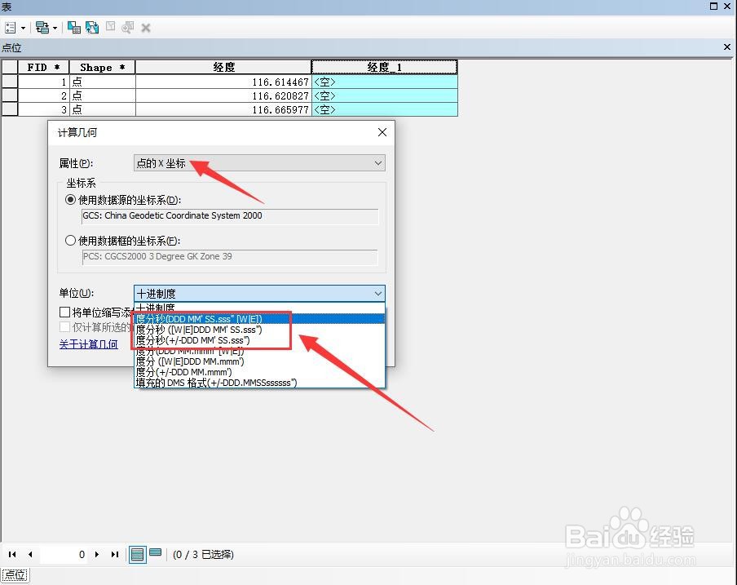This screenshot has height=585, width=737.
Task: Click the Select By Attributes icon
Action: tap(74, 28)
